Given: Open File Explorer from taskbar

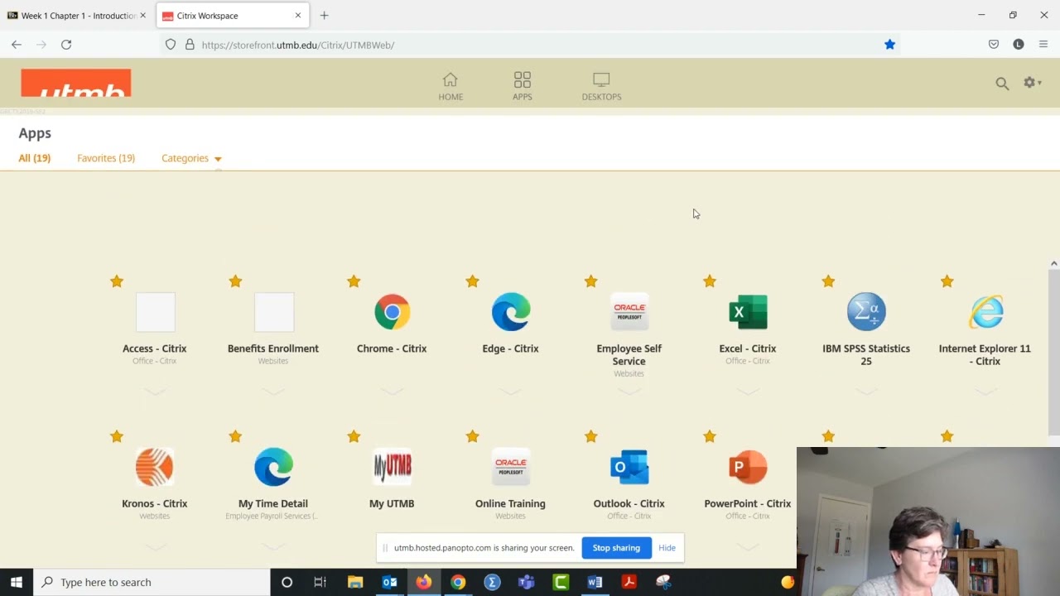Looking at the screenshot, I should pos(355,583).
